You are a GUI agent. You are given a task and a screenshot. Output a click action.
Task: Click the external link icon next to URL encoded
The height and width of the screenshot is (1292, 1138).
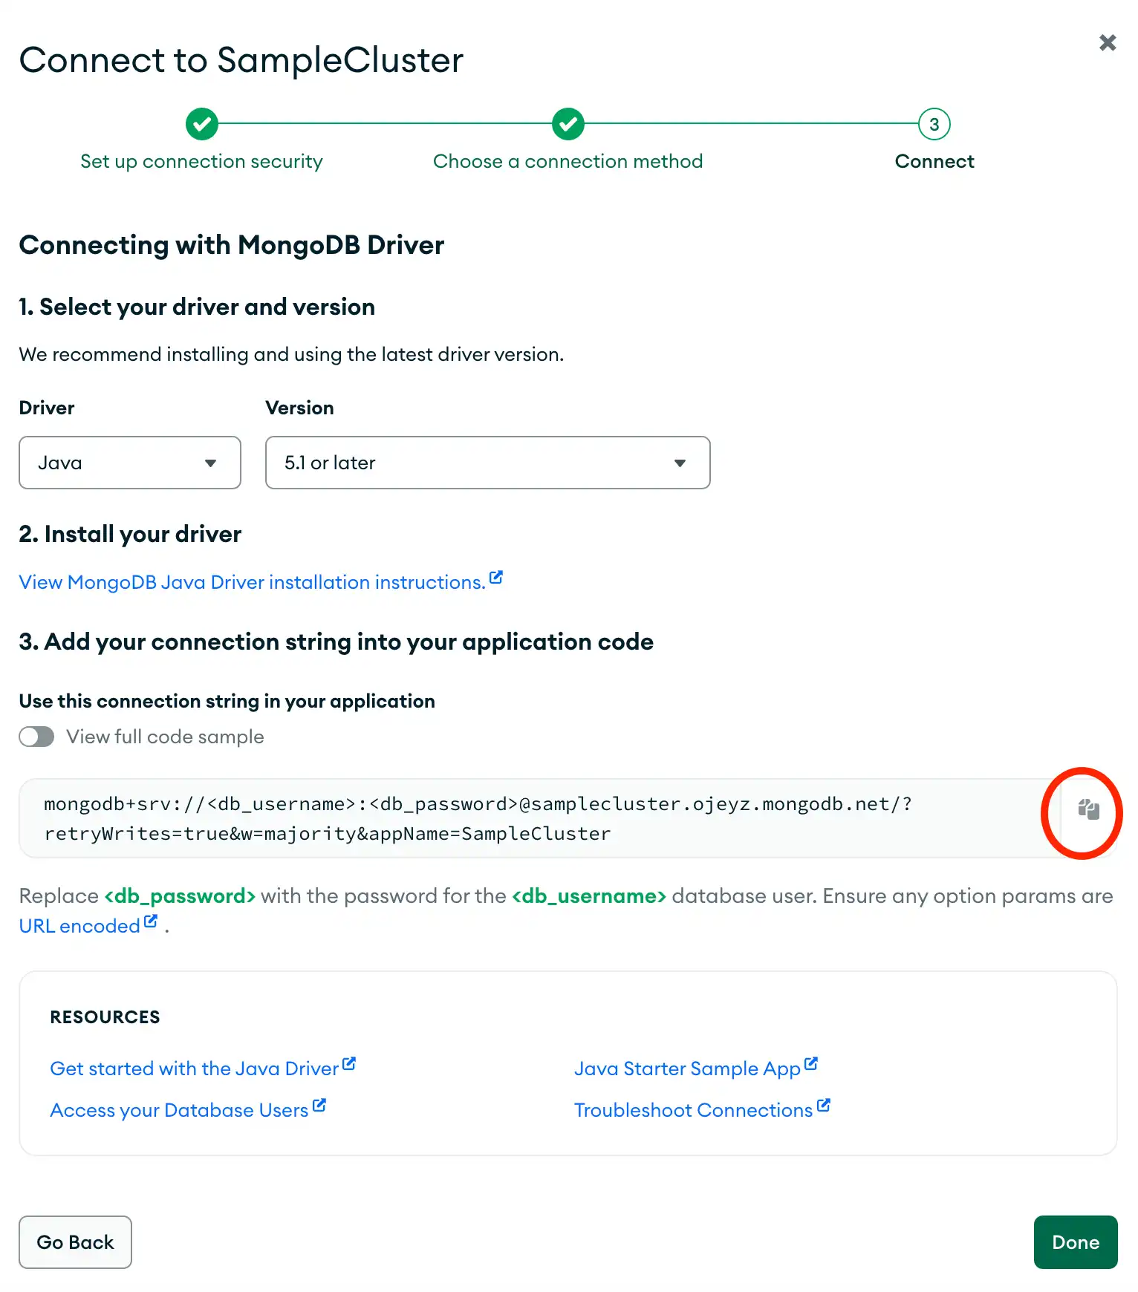[x=150, y=919]
